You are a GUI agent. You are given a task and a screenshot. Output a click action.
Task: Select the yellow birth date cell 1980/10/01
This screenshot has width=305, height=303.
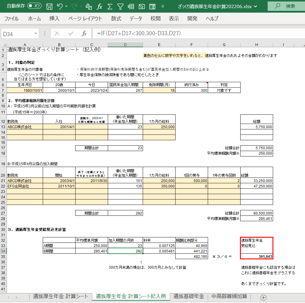(26, 90)
